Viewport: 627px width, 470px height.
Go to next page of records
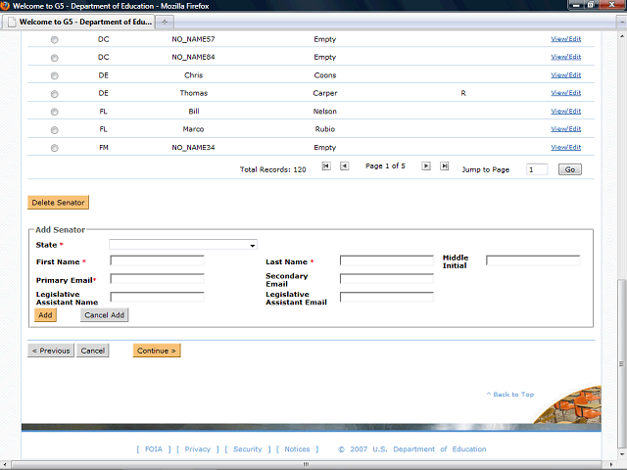(426, 166)
